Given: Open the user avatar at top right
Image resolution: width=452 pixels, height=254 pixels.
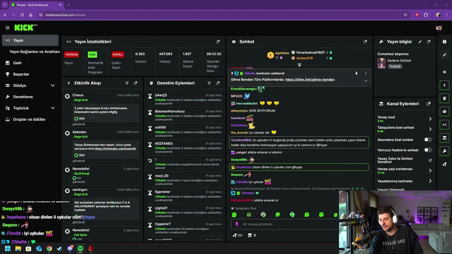Looking at the screenshot, I should (x=439, y=28).
